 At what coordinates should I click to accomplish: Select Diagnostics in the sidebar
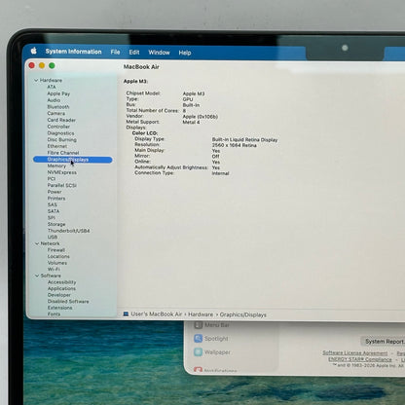point(60,133)
